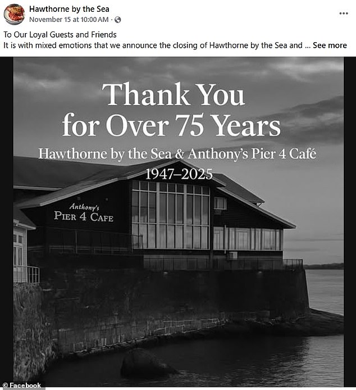Click the Hawthorne by the Sea profile picture
The image size is (356, 390).
(14, 15)
